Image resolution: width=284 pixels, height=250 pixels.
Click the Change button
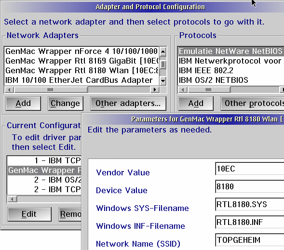[x=66, y=104]
